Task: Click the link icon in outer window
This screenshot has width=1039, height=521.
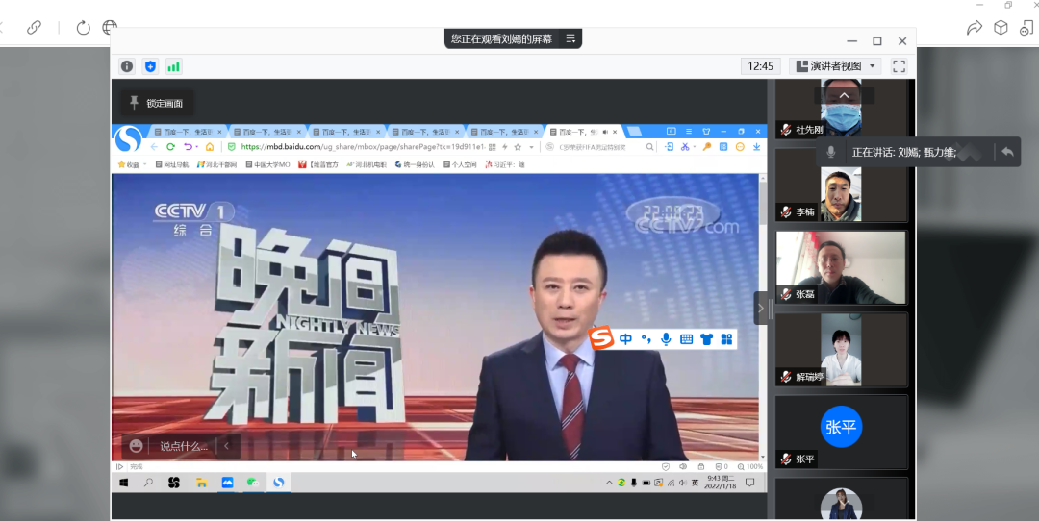Action: 35,27
